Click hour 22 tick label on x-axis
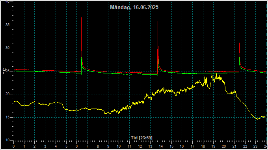Viewport: 268px width, 150px height. coord(245,146)
